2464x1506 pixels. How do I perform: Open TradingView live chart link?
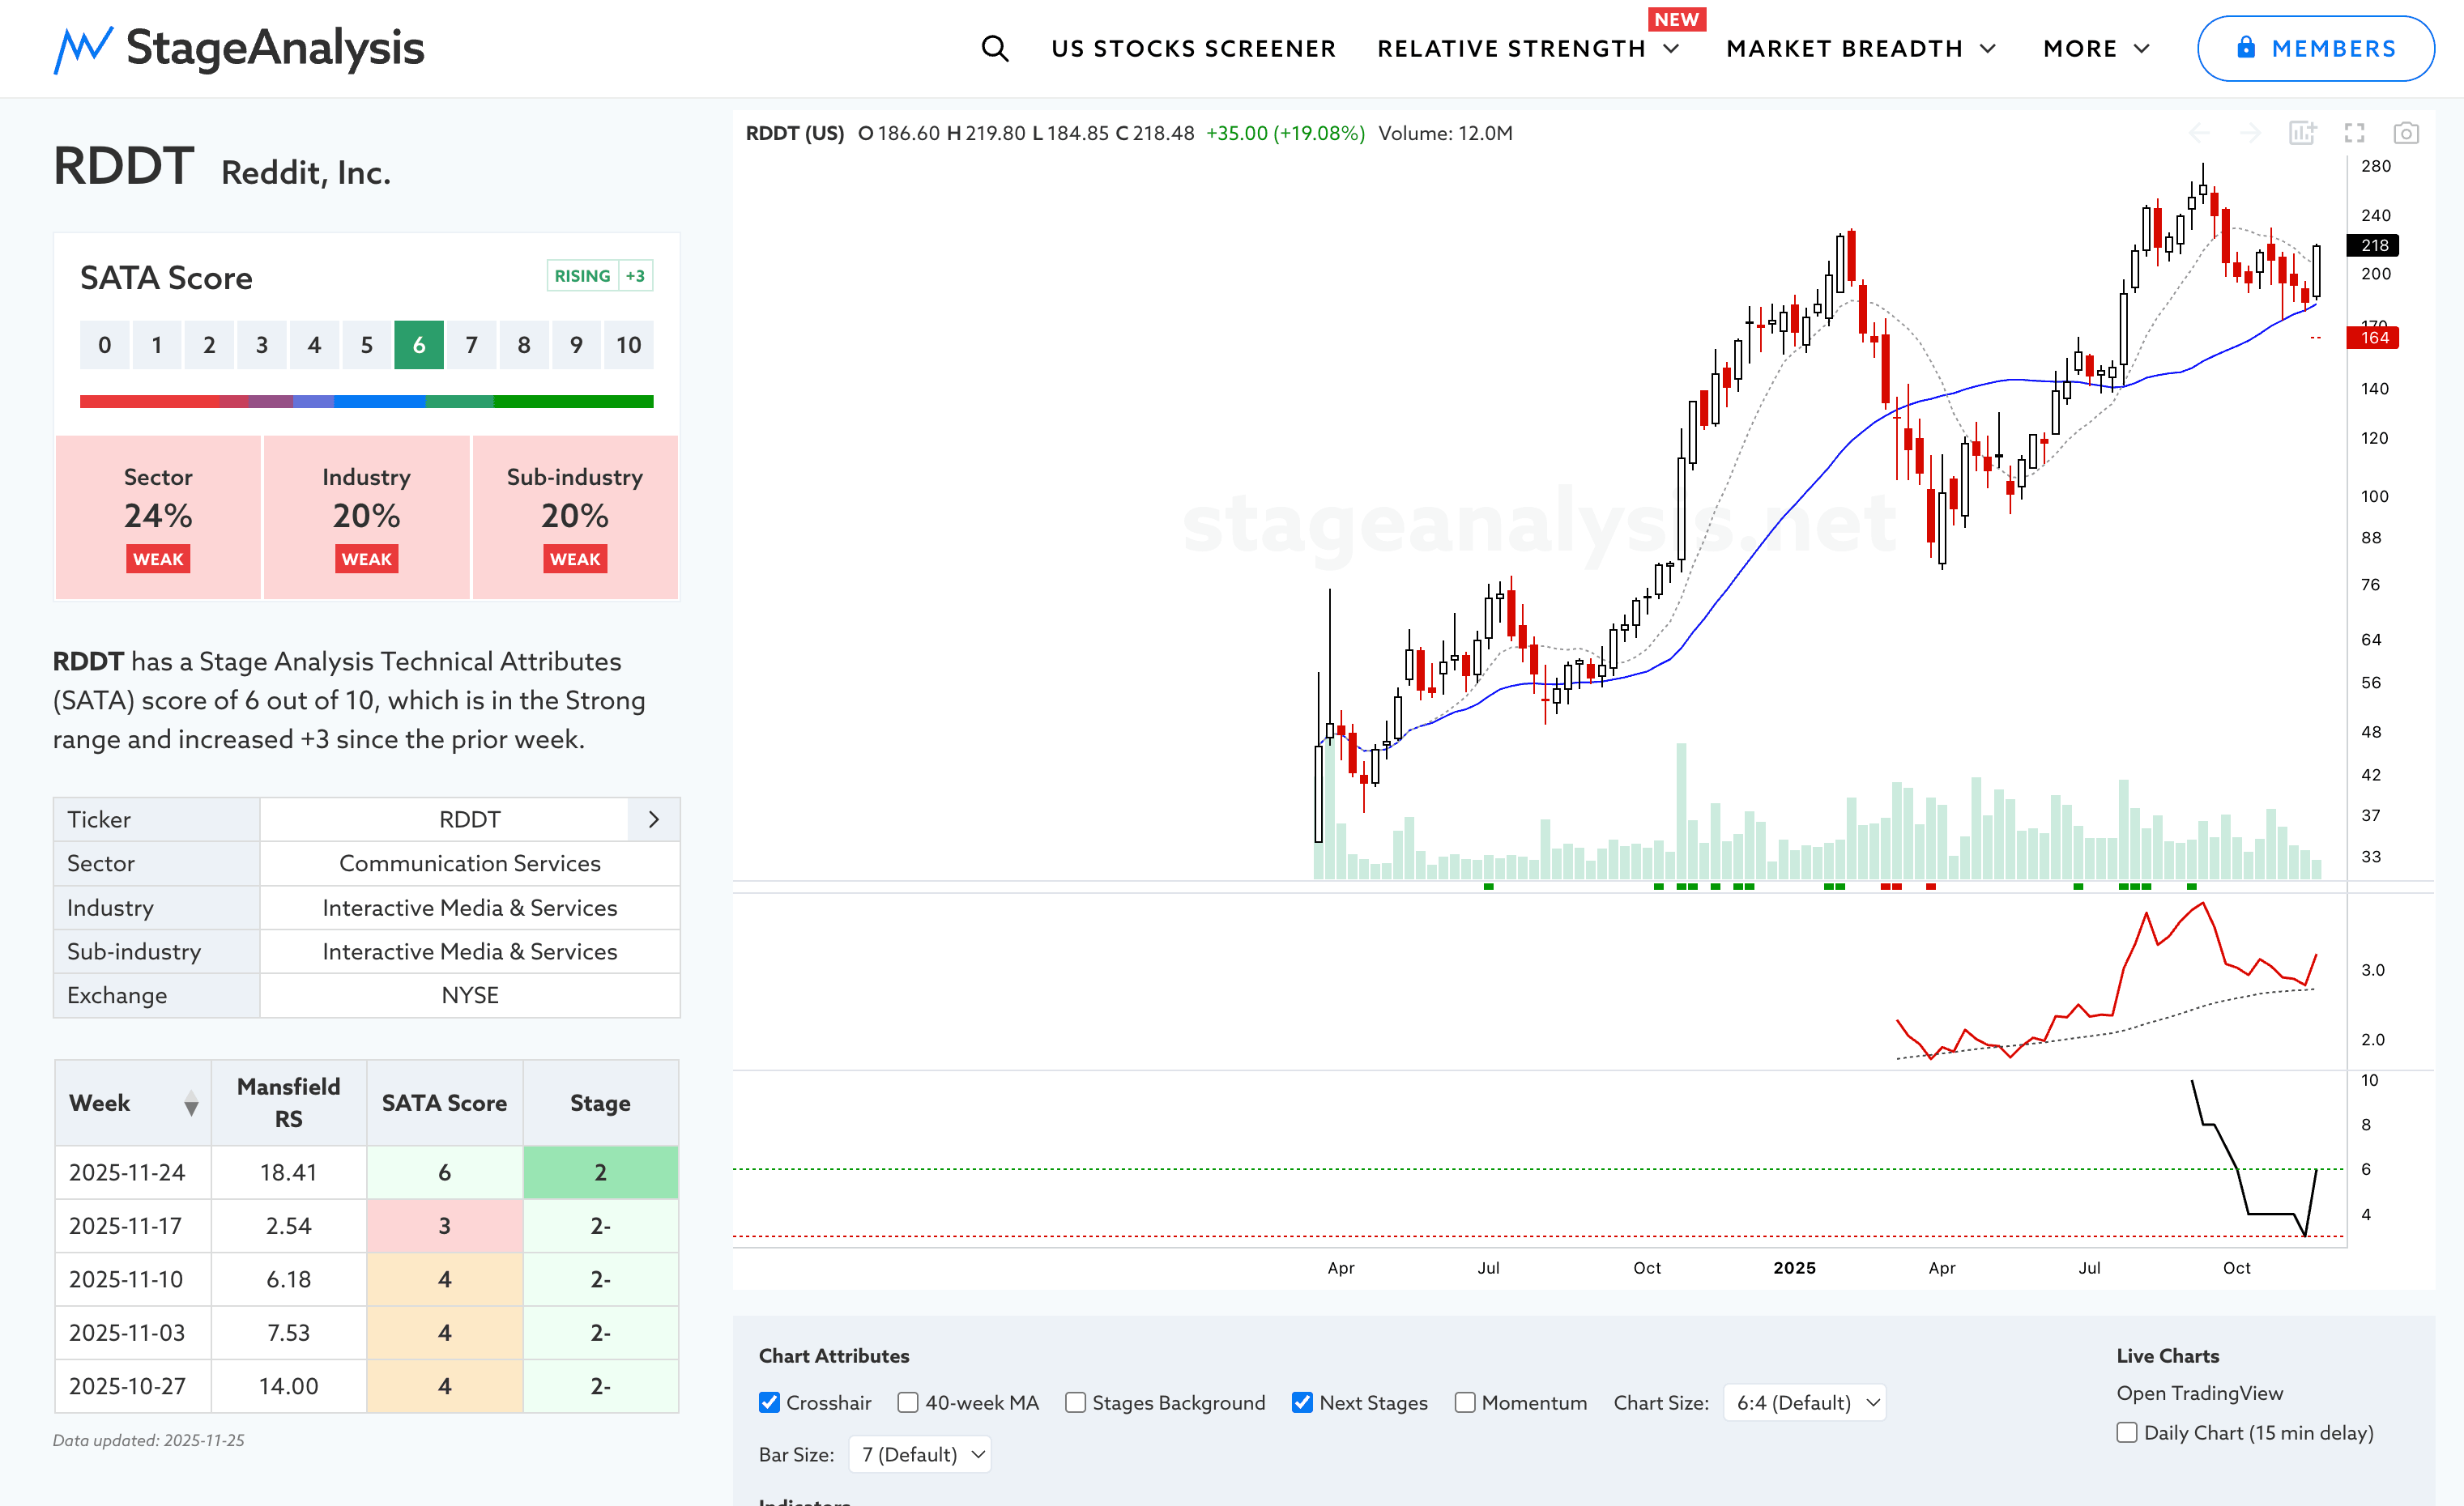[x=2199, y=1392]
